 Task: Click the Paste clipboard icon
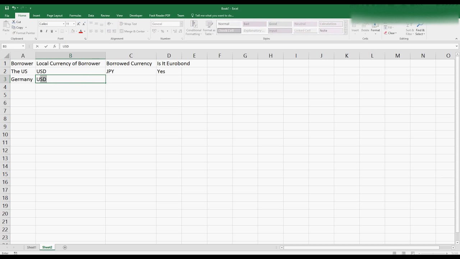pos(6,27)
